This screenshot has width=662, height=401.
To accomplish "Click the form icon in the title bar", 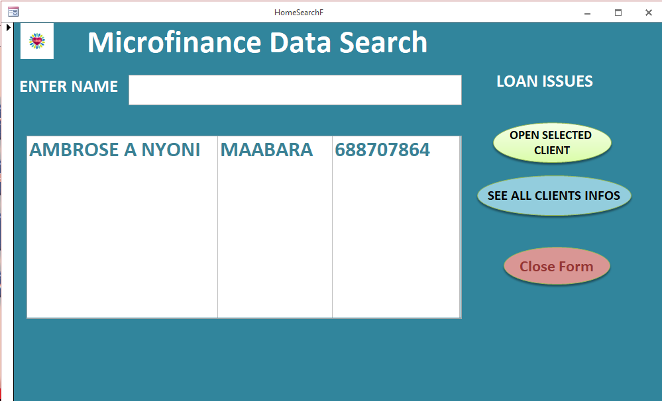I will pyautogui.click(x=13, y=12).
